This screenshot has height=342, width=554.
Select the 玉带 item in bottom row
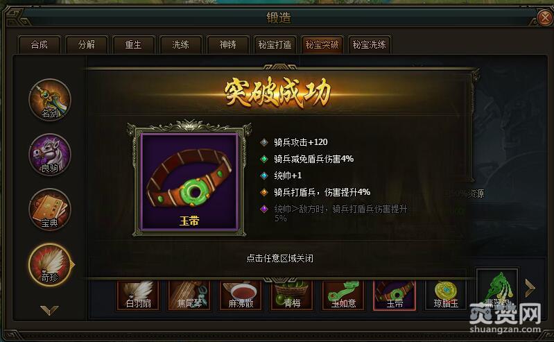pyautogui.click(x=395, y=295)
